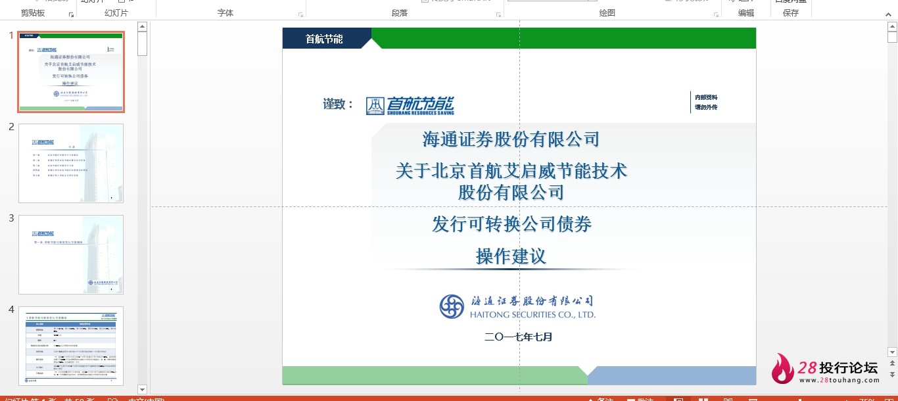898x401 pixels.
Task: Click the 保存 group label
Action: tap(791, 13)
